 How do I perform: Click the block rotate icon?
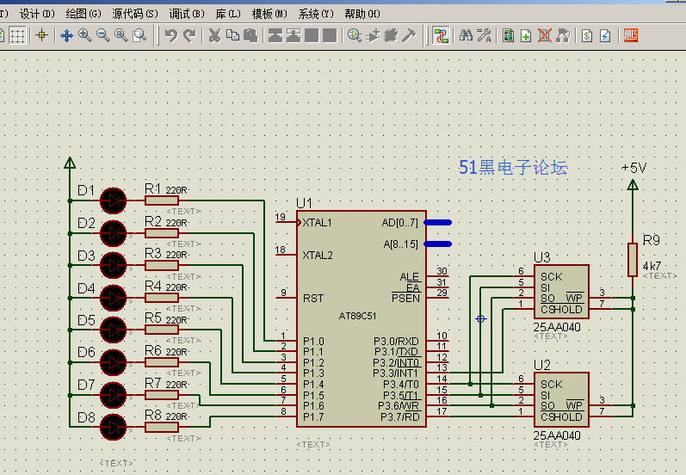312,35
